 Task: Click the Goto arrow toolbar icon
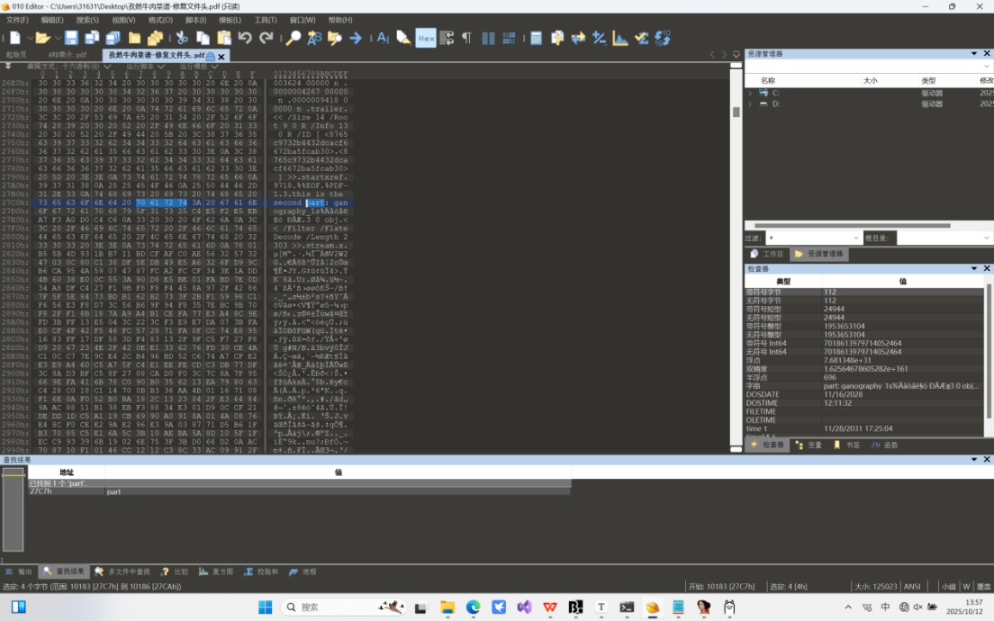(x=356, y=38)
